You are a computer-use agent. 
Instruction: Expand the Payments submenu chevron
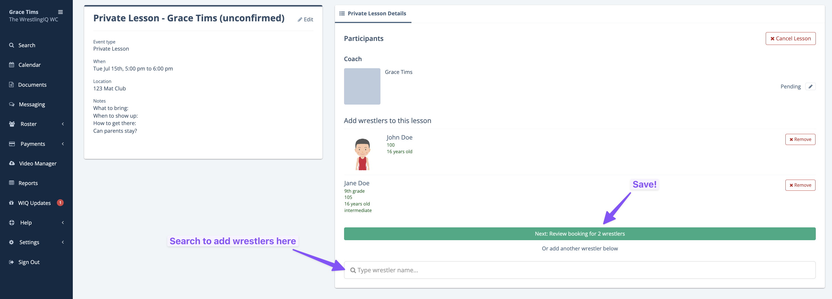click(x=63, y=144)
